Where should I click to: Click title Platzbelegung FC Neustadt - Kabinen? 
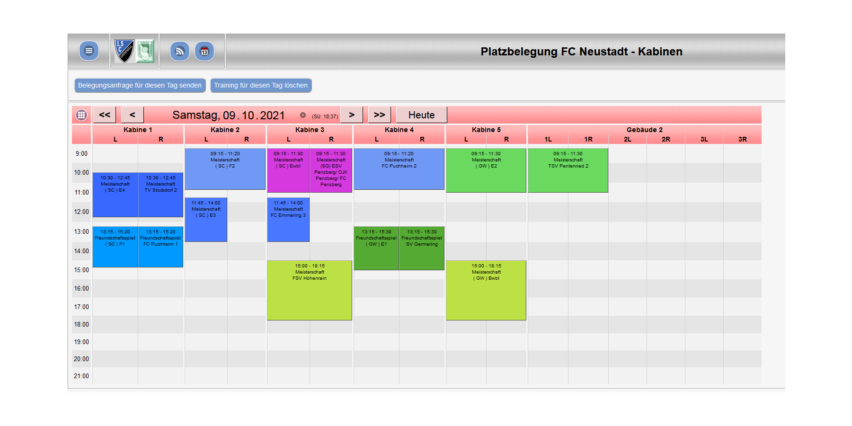(581, 52)
